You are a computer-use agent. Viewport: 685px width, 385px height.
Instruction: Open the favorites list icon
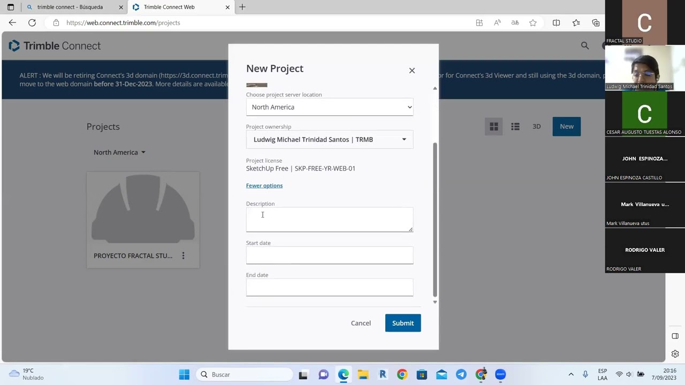coord(576,23)
